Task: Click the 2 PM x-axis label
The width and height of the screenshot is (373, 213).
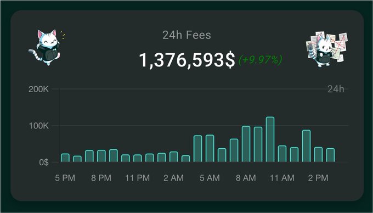Action: pos(318,178)
